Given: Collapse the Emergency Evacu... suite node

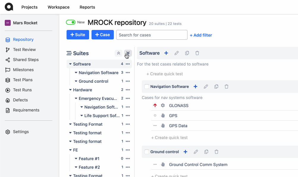Looking at the screenshot, I should 76,98.
